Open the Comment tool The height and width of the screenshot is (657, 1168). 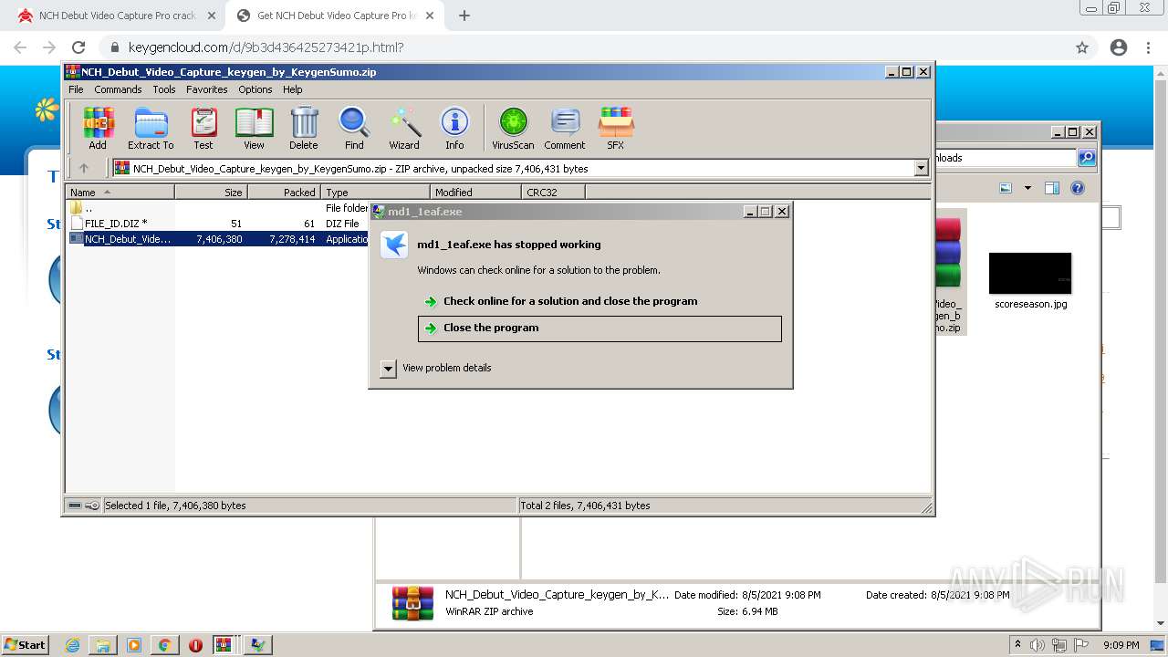(x=565, y=129)
